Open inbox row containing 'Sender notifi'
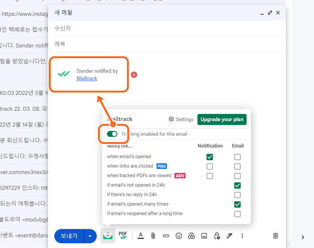Viewport: 314px width, 248px height. pos(24,45)
